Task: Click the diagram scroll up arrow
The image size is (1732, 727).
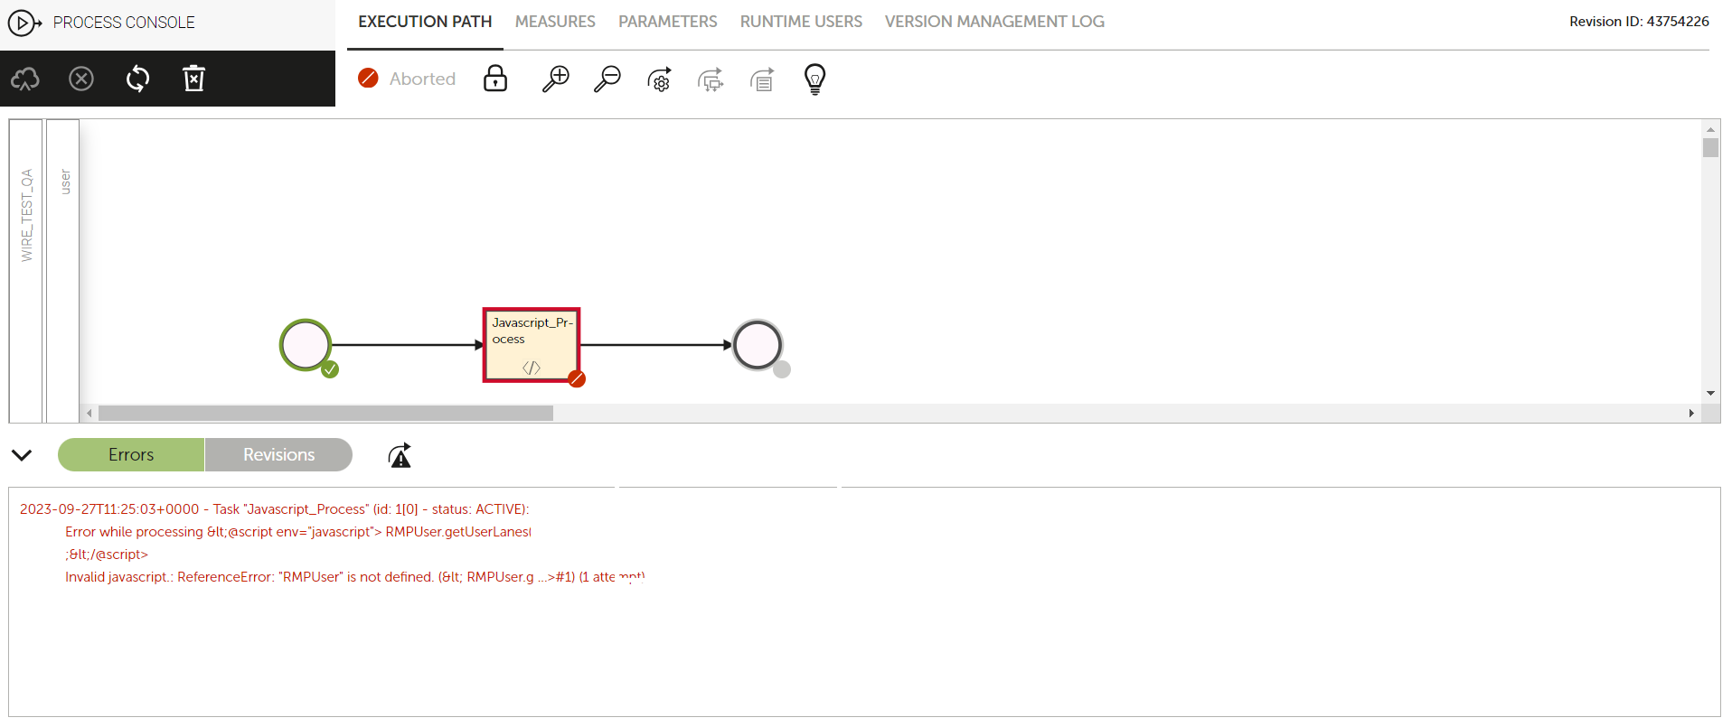Action: [1710, 129]
